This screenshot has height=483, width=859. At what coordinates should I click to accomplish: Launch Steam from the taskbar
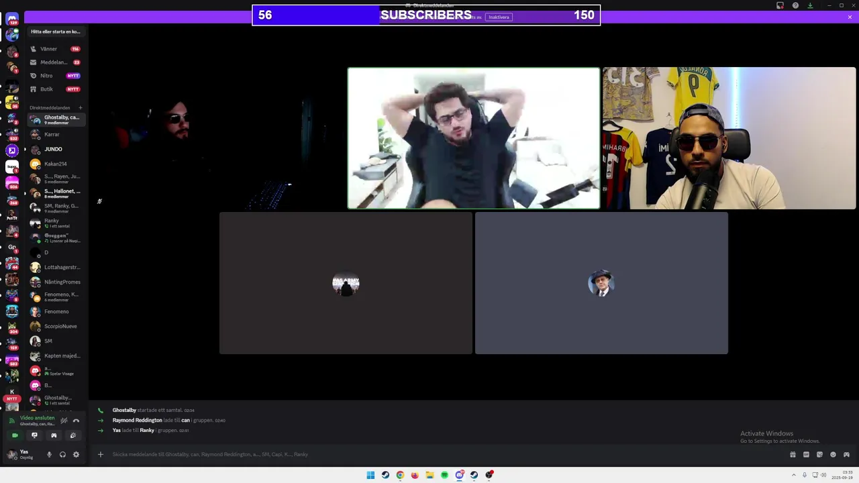[385, 475]
